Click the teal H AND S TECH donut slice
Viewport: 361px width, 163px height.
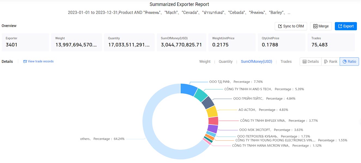coord(201,95)
